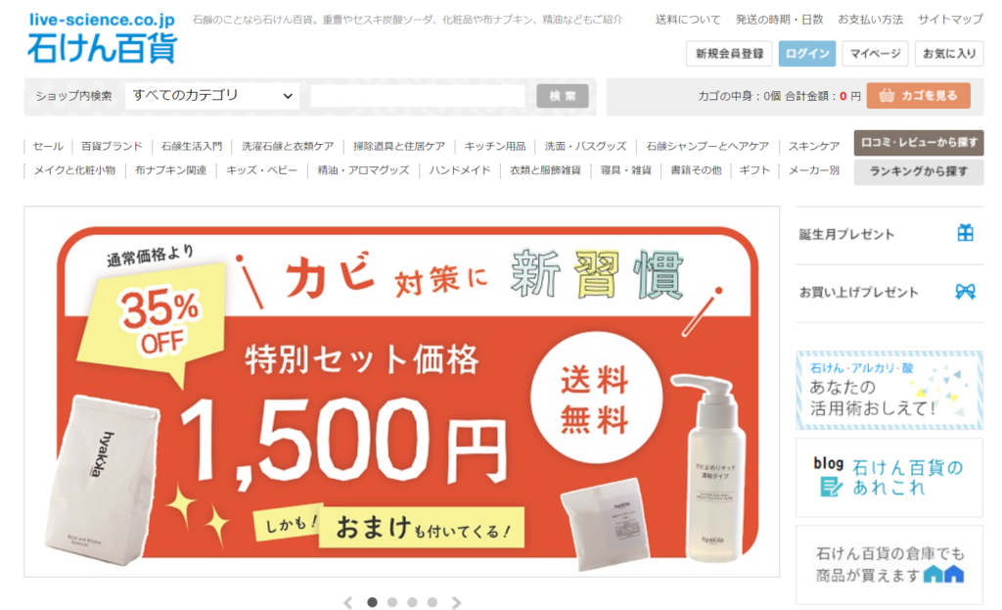The width and height of the screenshot is (1002, 610).
Task: Click the ログイン button
Action: tap(807, 54)
